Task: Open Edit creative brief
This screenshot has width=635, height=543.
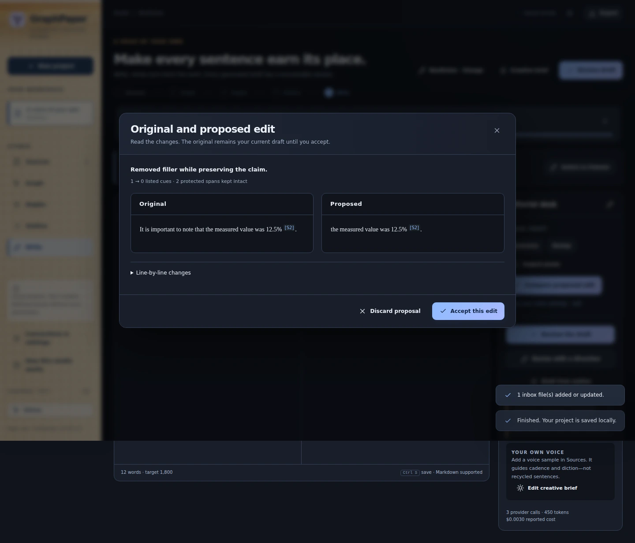Action: 547,488
